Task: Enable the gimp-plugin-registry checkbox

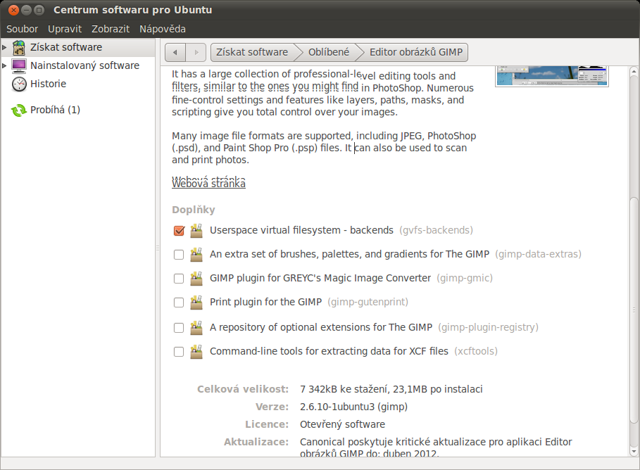Action: (179, 328)
